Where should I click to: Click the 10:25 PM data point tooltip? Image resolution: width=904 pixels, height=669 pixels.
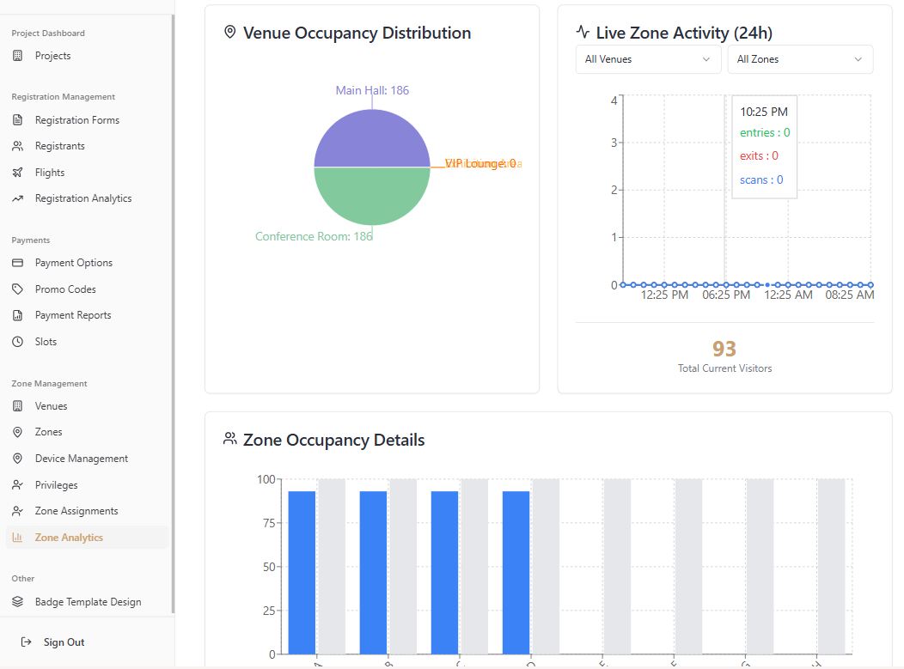(763, 112)
